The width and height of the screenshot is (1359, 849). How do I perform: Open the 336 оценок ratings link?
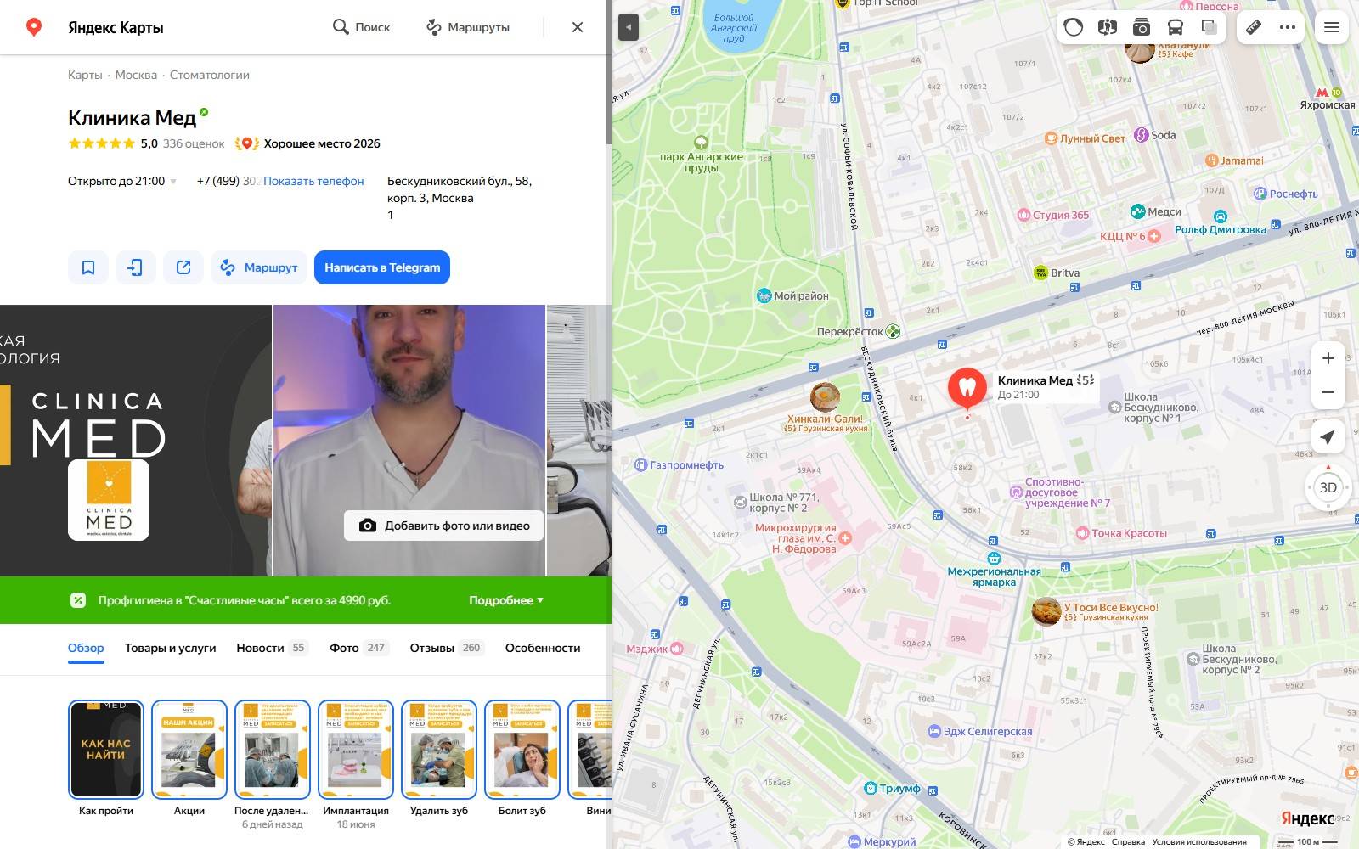click(x=194, y=143)
